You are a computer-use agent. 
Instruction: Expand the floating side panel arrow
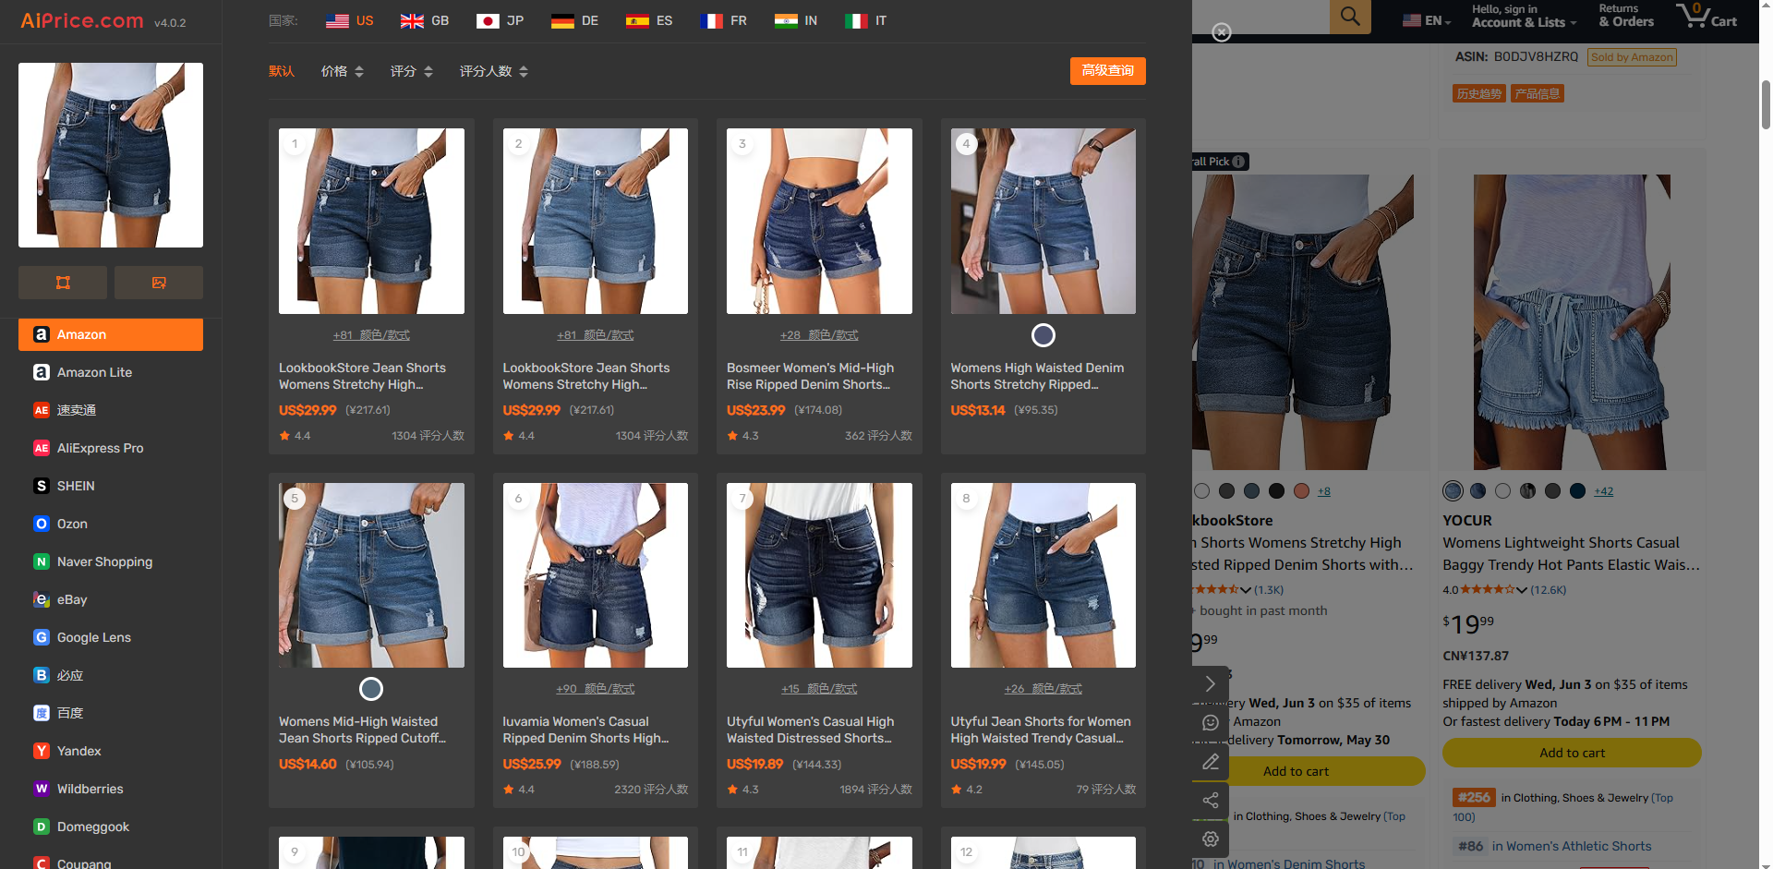coord(1211,684)
